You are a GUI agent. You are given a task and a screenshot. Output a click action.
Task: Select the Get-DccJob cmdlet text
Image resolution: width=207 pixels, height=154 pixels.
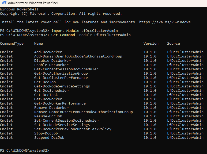[45, 82]
